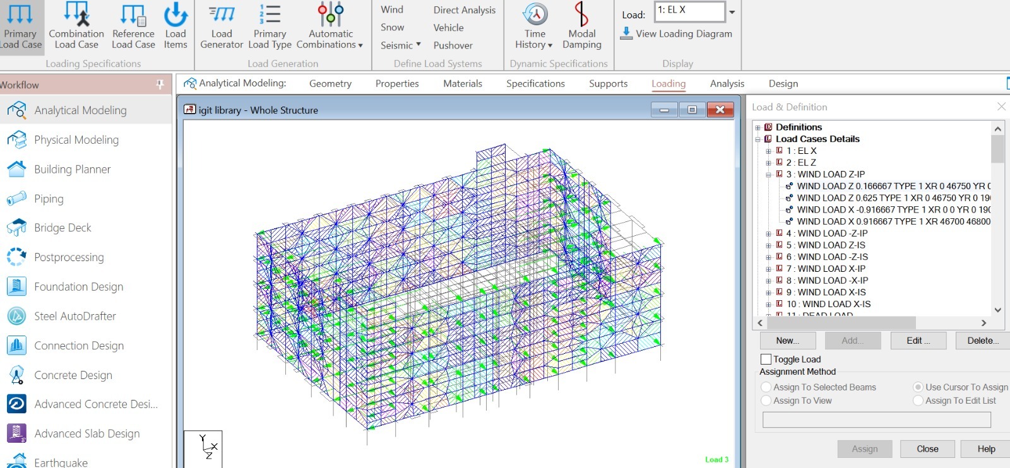Switch to Geometry tab

click(330, 83)
